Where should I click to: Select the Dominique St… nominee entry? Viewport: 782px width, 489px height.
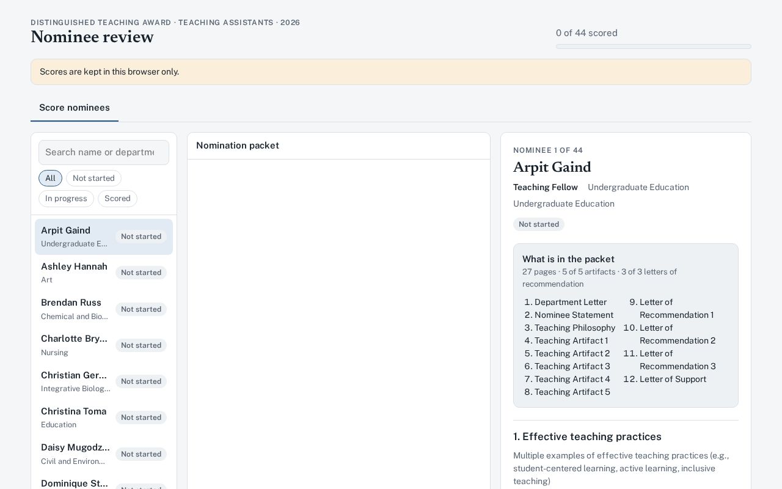pyautogui.click(x=104, y=483)
